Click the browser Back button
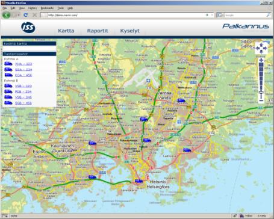 coord(7,15)
